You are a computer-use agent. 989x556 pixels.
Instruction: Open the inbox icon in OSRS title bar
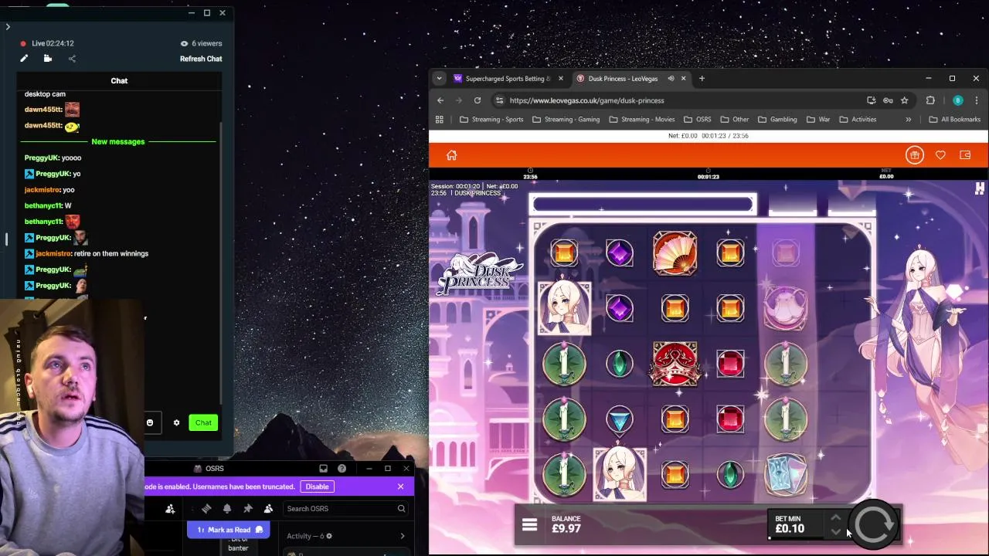coord(323,468)
